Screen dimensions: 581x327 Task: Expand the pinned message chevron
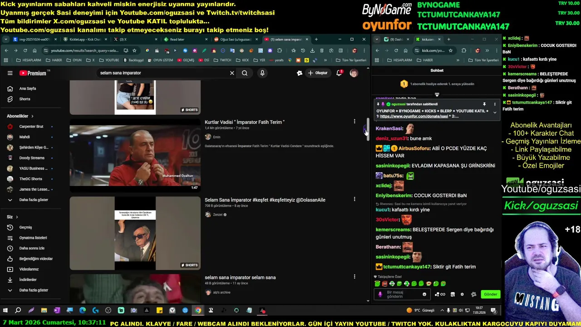tap(495, 113)
